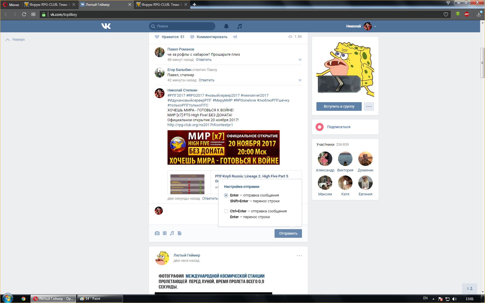The height and width of the screenshot is (303, 485).
Task: Attach a photo to the comment
Action: pyautogui.click(x=157, y=233)
